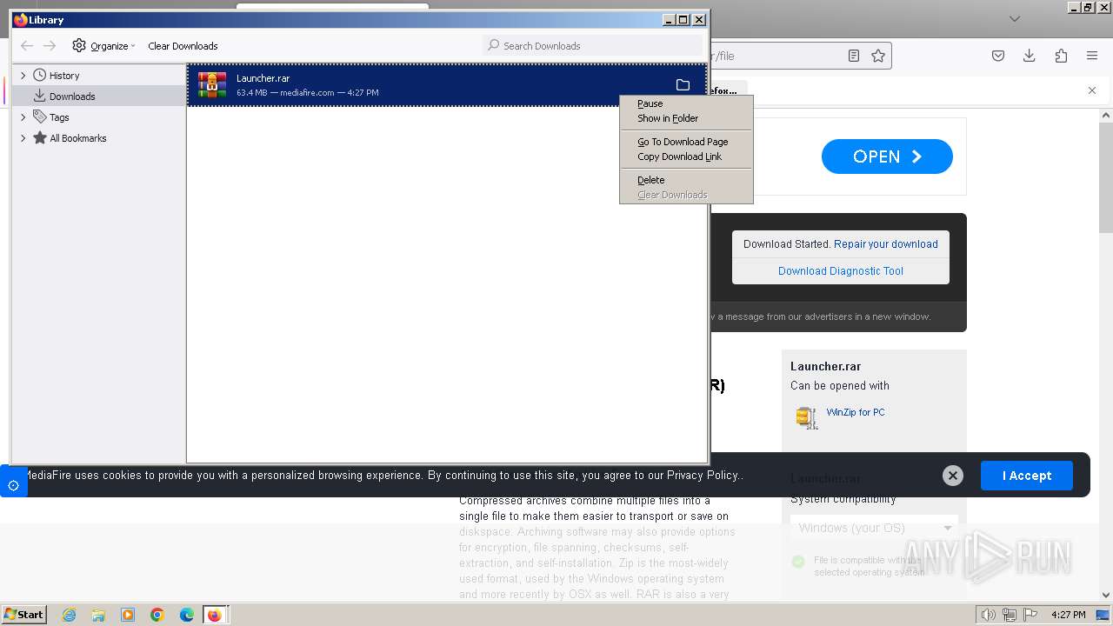Open File Explorer from taskbar
Image resolution: width=1113 pixels, height=626 pixels.
[x=98, y=615]
